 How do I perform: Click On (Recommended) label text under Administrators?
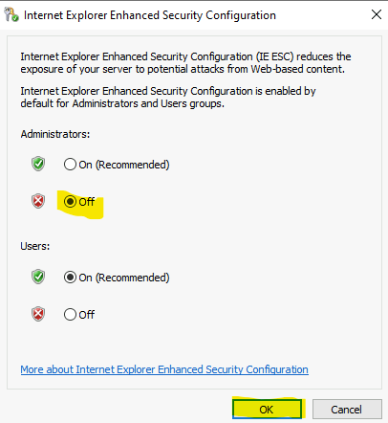[x=124, y=165]
